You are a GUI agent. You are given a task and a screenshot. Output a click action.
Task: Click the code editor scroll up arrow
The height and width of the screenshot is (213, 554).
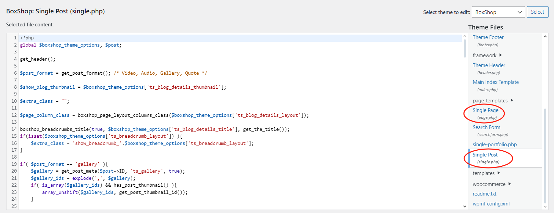tap(465, 36)
